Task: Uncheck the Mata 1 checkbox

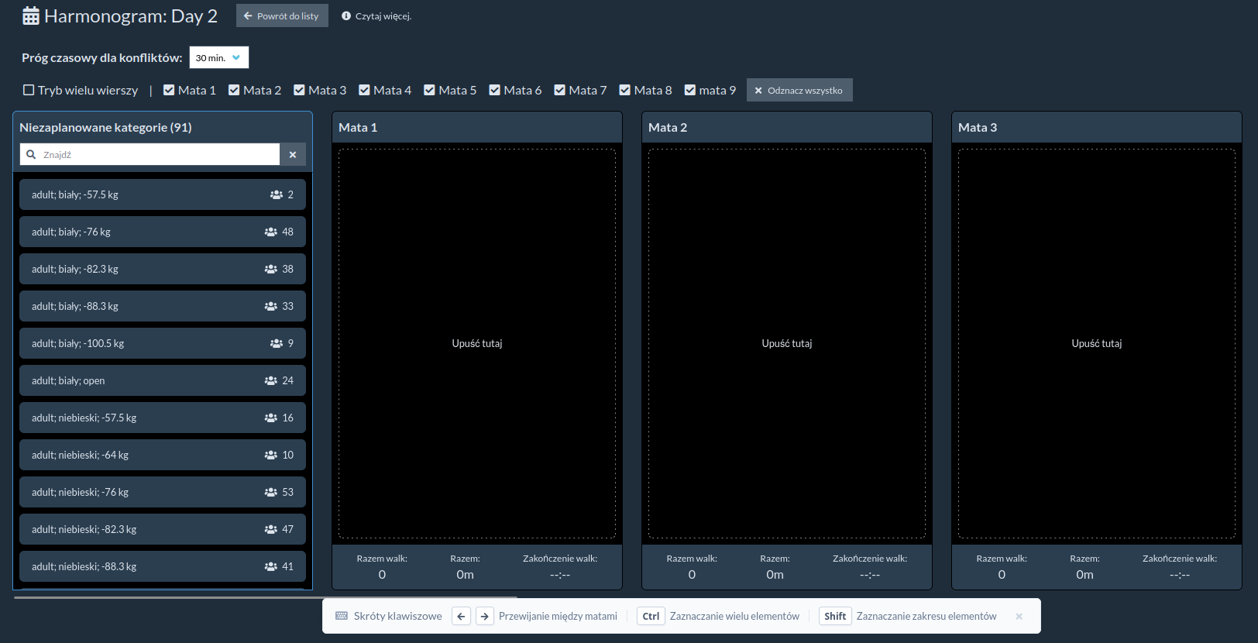Action: coord(169,91)
